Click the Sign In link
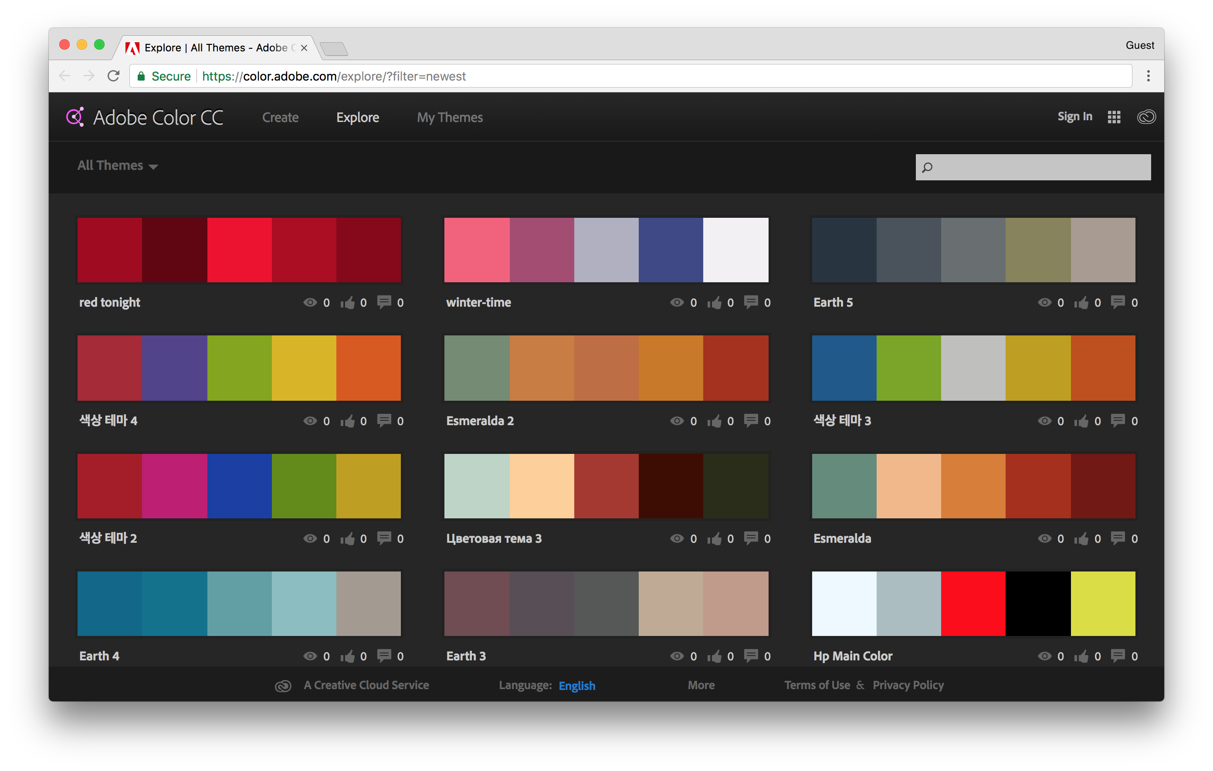1213x771 pixels. coord(1074,116)
